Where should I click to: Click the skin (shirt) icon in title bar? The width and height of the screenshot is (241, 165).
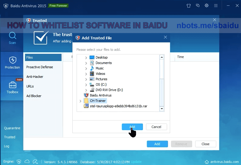point(189,6)
